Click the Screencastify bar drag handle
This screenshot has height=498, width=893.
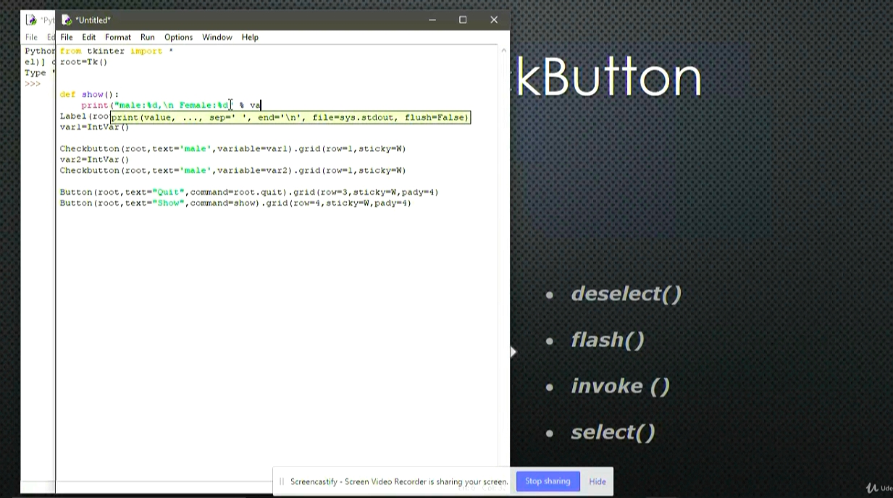click(282, 481)
